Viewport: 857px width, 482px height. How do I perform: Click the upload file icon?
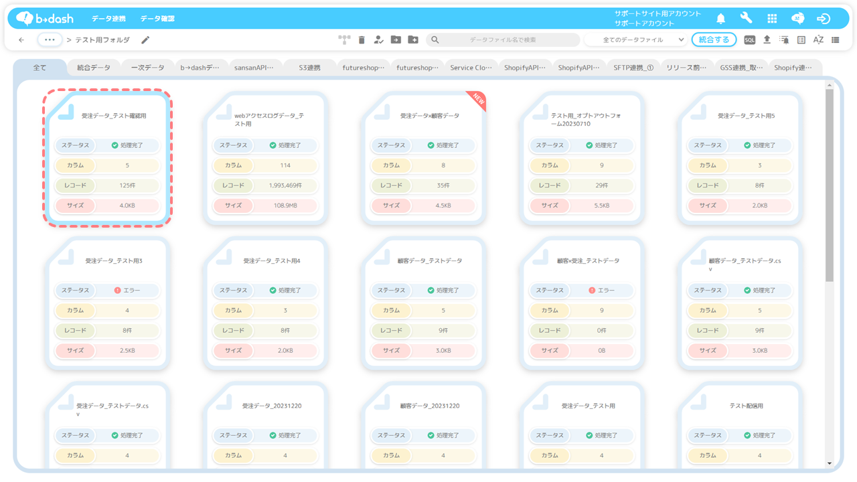[x=767, y=40]
